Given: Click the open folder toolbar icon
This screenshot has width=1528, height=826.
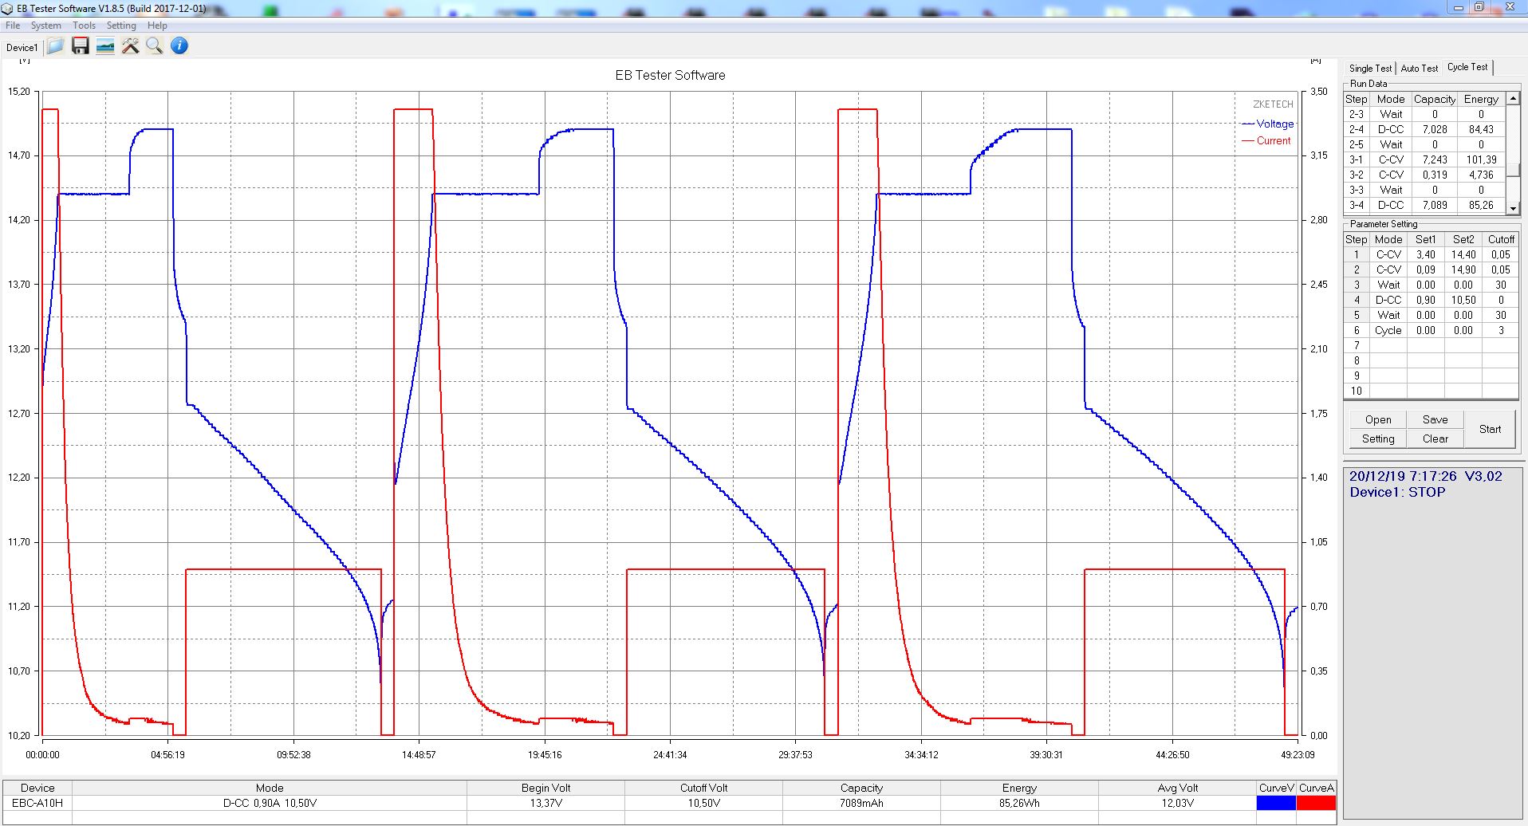Looking at the screenshot, I should 55,46.
